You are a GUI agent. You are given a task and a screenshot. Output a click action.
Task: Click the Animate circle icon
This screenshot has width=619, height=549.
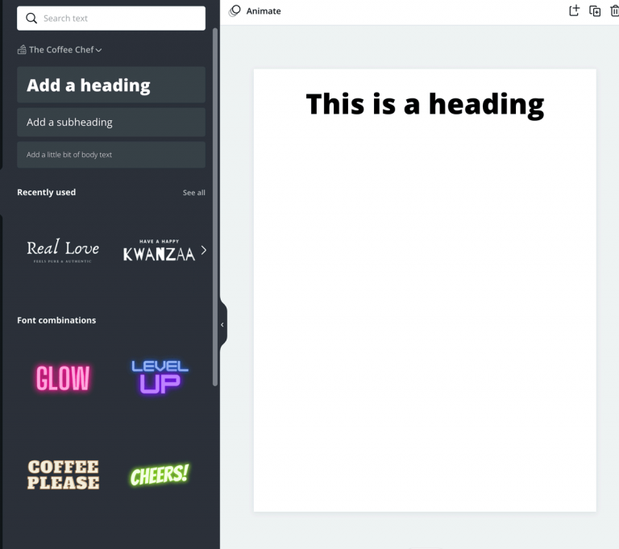point(235,11)
